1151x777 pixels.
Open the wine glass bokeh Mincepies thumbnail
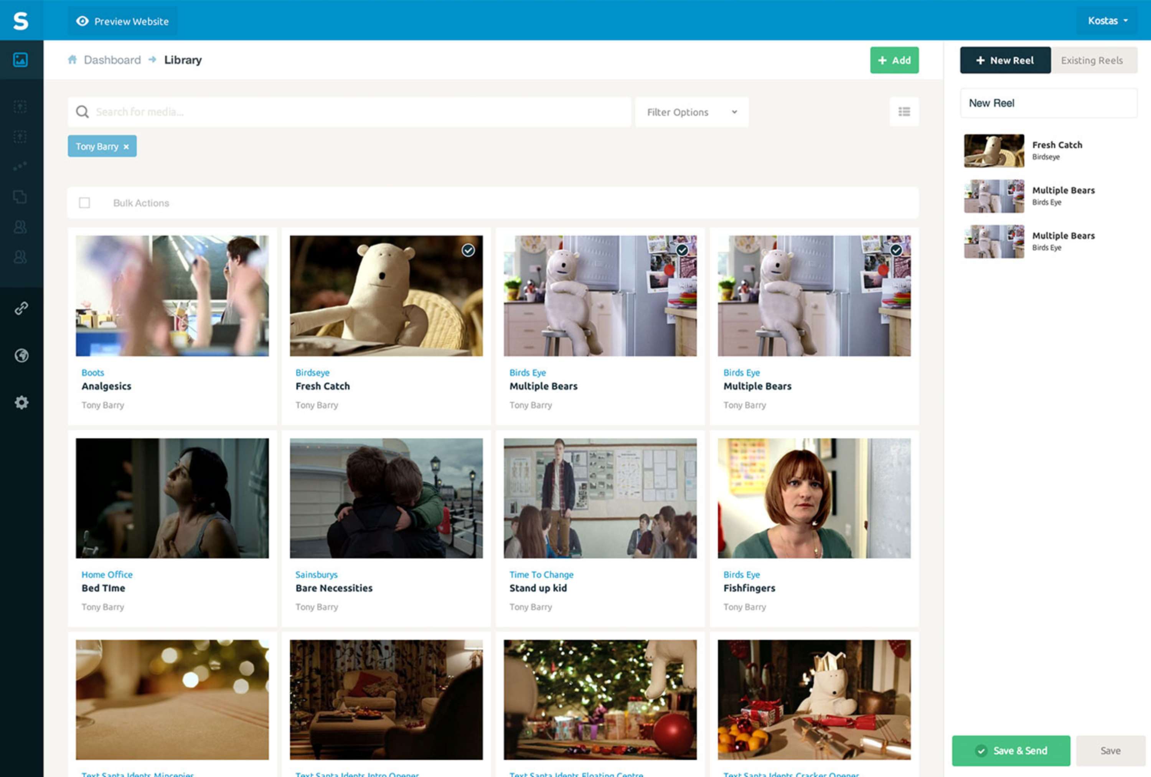172,700
